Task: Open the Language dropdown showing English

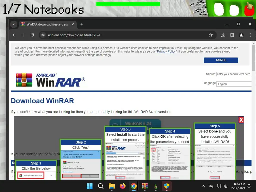Action: click(x=234, y=84)
